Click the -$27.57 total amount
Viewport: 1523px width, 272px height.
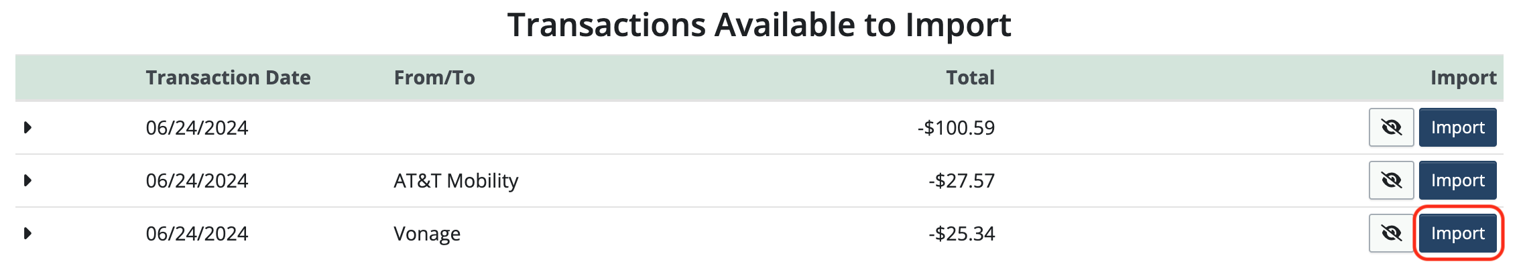961,180
